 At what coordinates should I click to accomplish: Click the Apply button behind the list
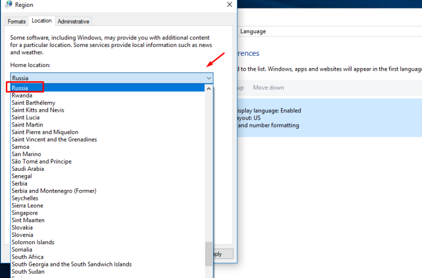pos(223,254)
